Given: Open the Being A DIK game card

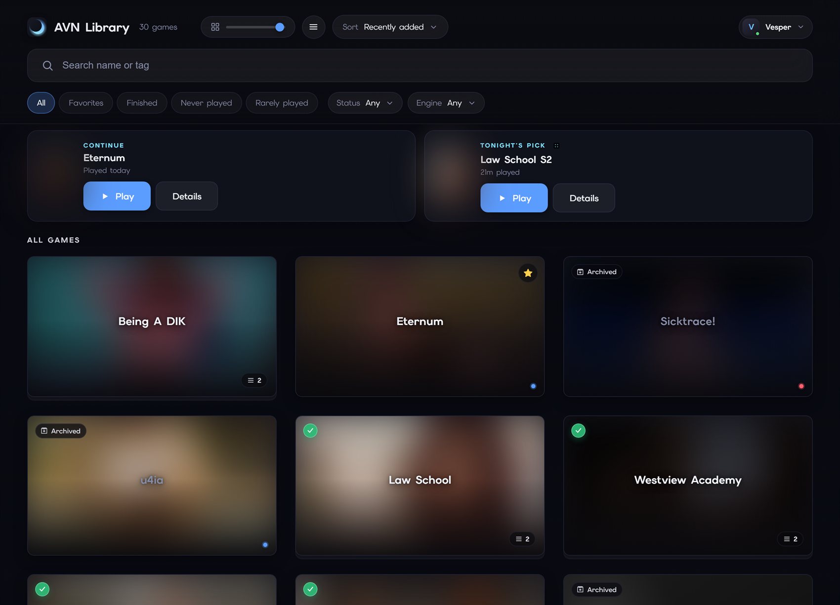Looking at the screenshot, I should [152, 326].
